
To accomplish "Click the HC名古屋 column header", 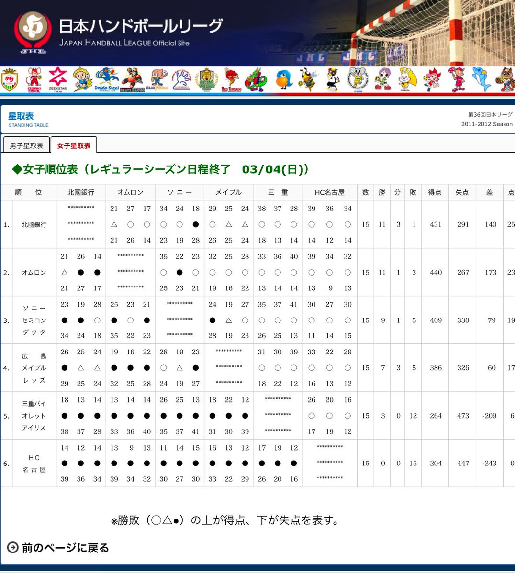I will tap(330, 192).
